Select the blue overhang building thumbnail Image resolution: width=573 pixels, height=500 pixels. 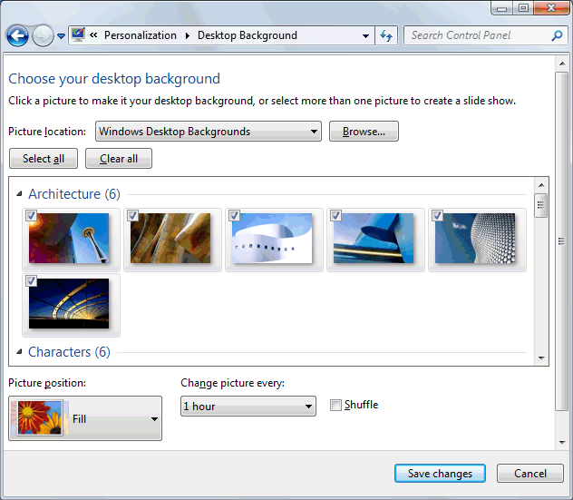click(374, 238)
